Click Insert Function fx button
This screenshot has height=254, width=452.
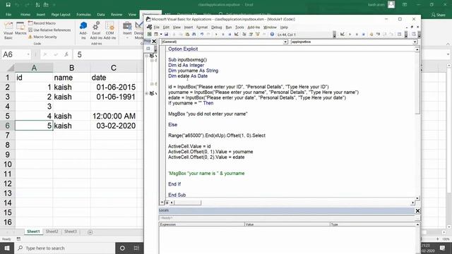pos(66,54)
